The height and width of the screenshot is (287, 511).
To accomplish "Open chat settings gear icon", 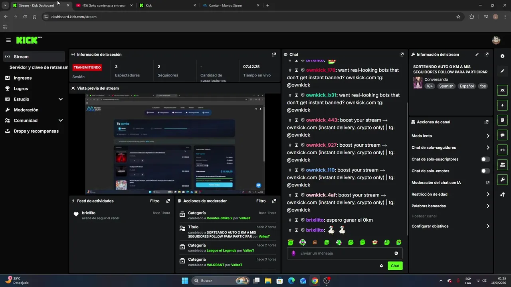I will 381,266.
